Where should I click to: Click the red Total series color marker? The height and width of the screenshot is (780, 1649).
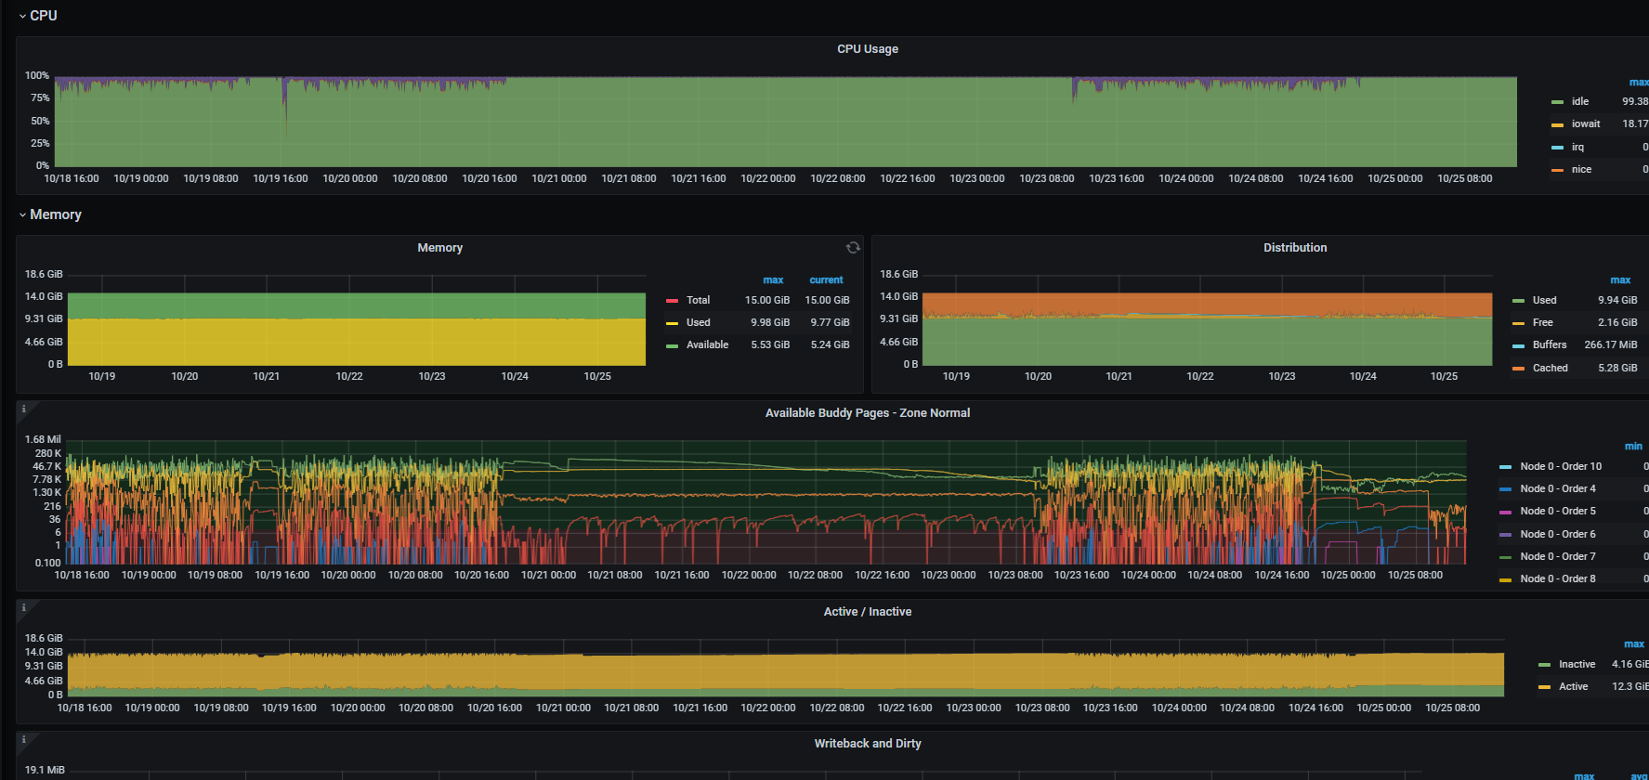[x=672, y=301]
